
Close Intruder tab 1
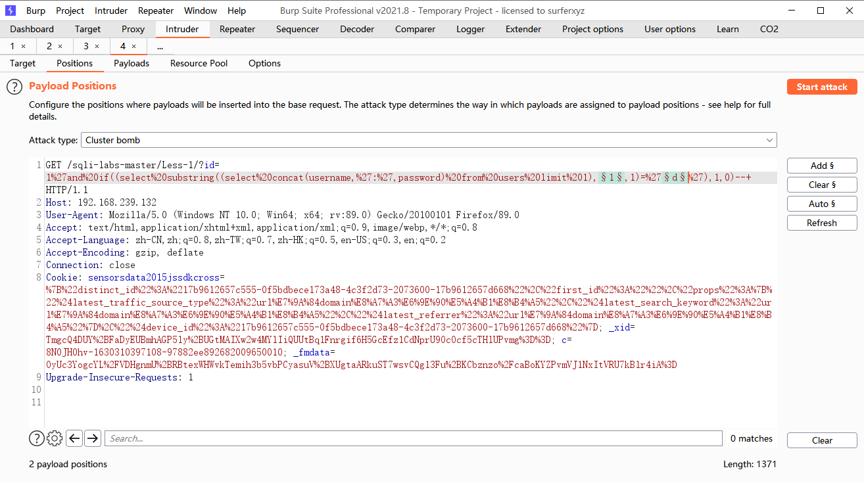pos(24,47)
